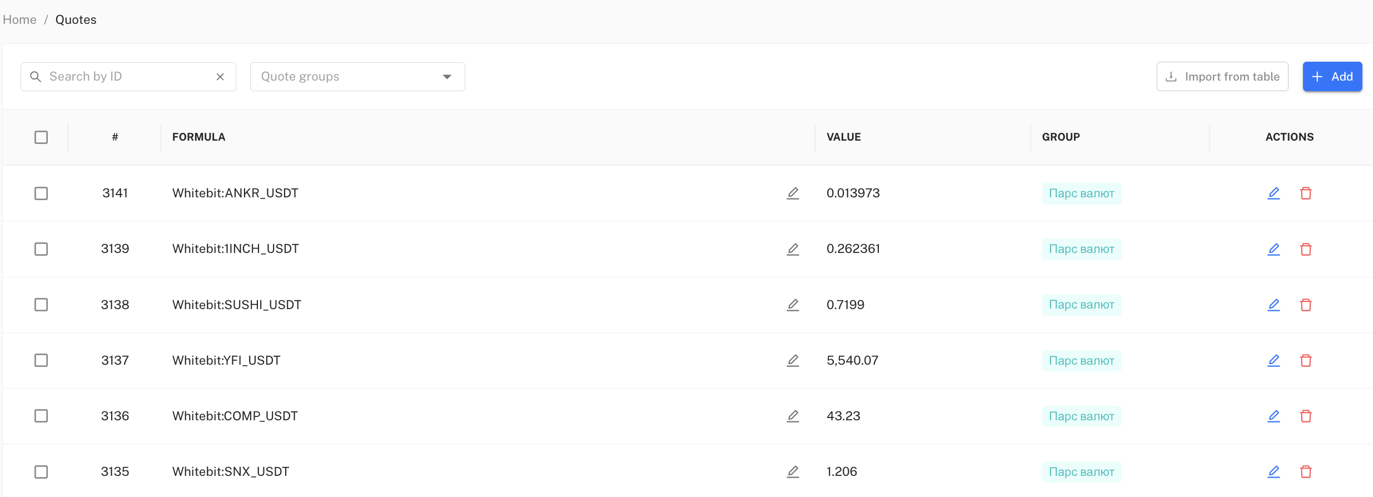Delete the Whitebit:YFI_USDT quote row
This screenshot has height=497, width=1373.
(x=1306, y=360)
